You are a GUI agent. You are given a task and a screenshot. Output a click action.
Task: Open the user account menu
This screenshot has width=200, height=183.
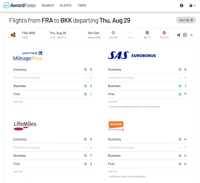pyautogui.click(x=192, y=5)
